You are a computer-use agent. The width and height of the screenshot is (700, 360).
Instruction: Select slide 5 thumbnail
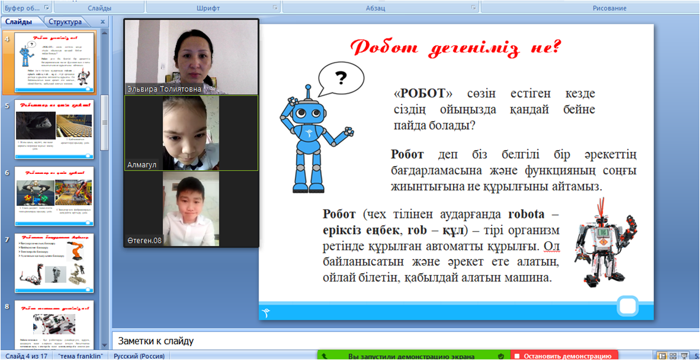click(54, 129)
